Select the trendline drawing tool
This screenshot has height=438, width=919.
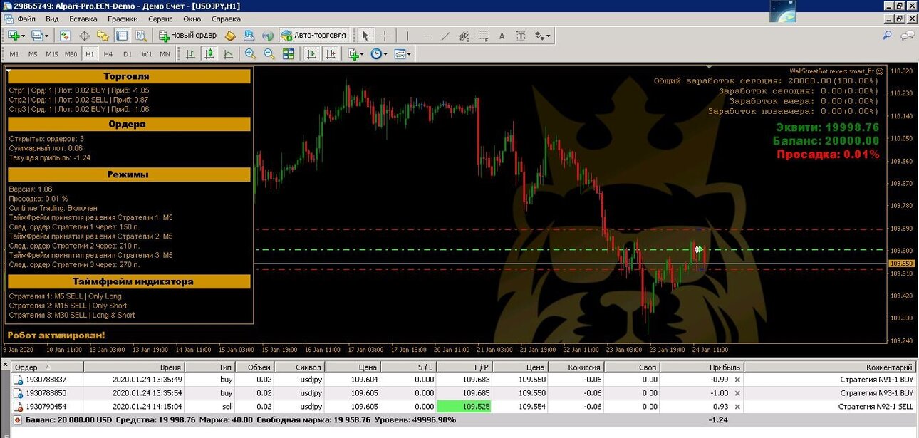tap(446, 36)
